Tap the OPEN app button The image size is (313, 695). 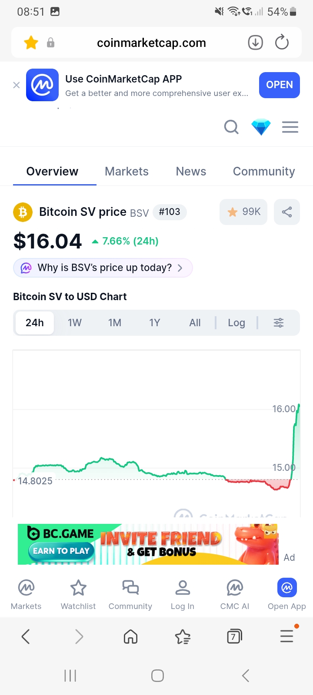point(280,85)
